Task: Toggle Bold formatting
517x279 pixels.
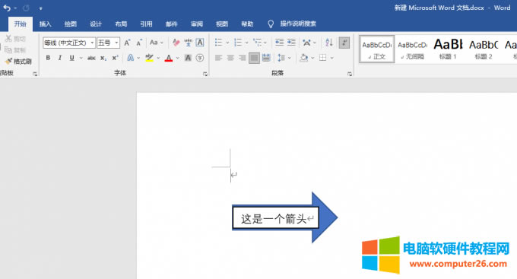Action: (48, 58)
